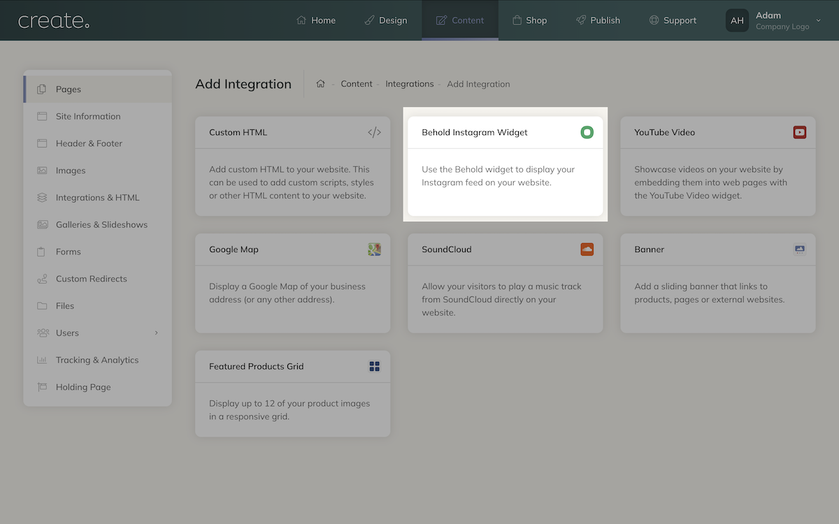Select the Content tab

[x=460, y=20]
